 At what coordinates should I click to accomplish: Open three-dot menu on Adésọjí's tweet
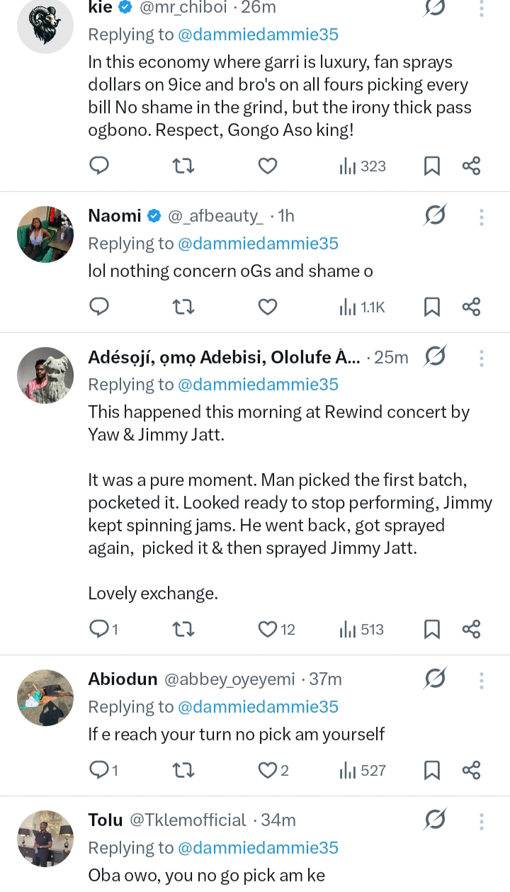pos(481,357)
